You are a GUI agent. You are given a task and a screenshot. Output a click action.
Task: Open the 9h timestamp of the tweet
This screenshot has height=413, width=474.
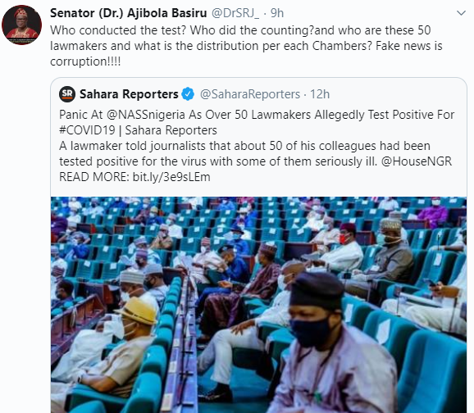(x=277, y=13)
